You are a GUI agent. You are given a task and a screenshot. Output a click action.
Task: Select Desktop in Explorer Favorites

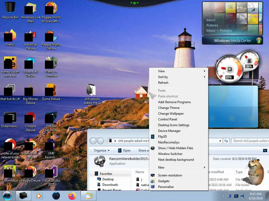(108, 179)
